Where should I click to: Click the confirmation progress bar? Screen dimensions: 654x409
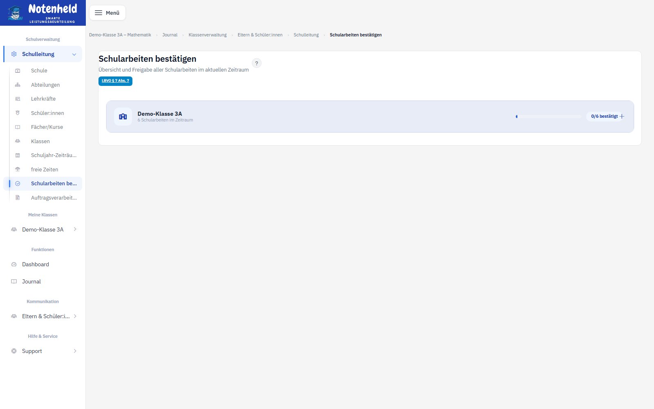click(x=548, y=117)
